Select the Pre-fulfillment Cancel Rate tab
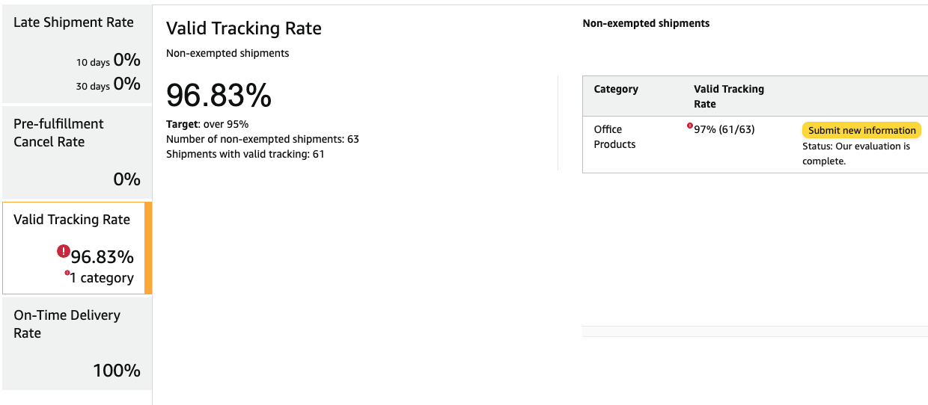 pos(76,152)
